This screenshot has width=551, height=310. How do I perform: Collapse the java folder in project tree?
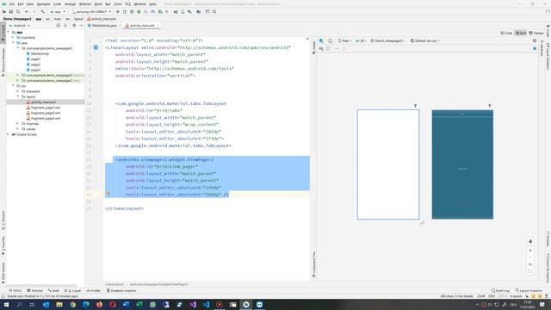[13, 43]
